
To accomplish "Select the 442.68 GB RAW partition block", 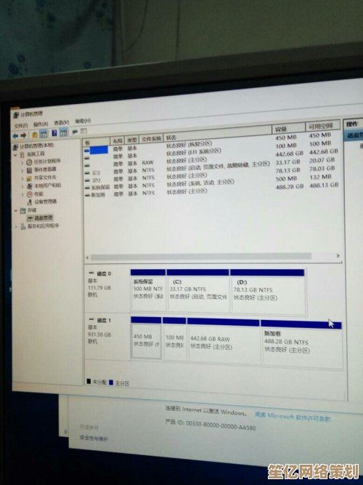I will pyautogui.click(x=223, y=340).
